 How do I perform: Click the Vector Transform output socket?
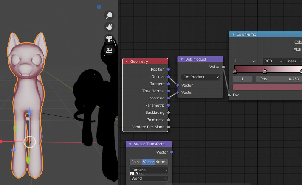point(172,152)
